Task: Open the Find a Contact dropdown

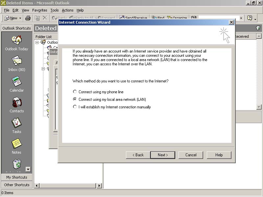Action: 241,18
